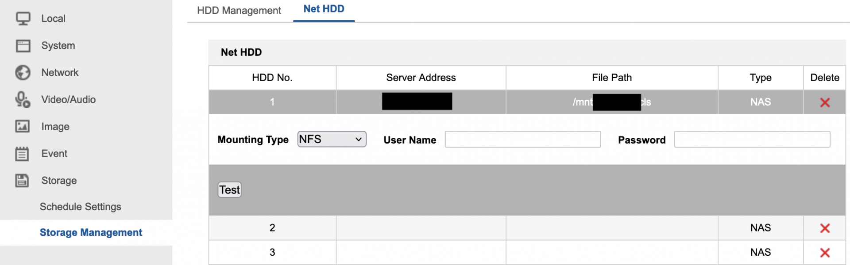Click empty File Path cell of HDD 2

point(612,228)
